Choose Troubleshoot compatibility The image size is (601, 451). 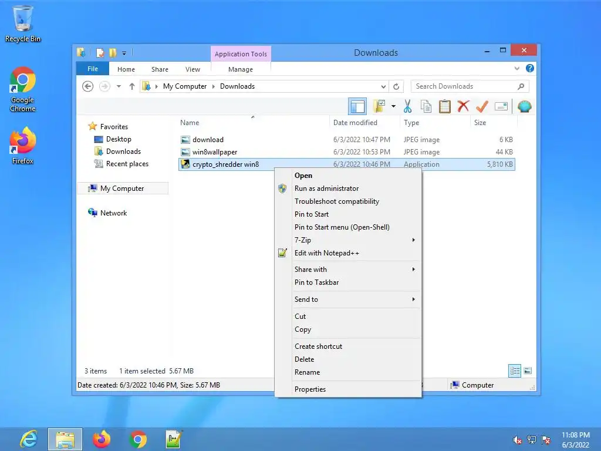348,201
